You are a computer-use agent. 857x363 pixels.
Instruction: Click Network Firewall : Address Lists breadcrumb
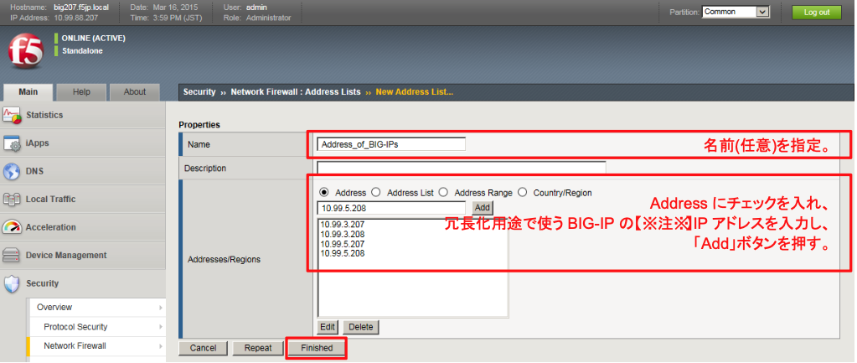(296, 92)
